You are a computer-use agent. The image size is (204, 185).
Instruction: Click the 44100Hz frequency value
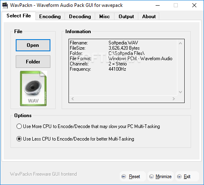117,69
